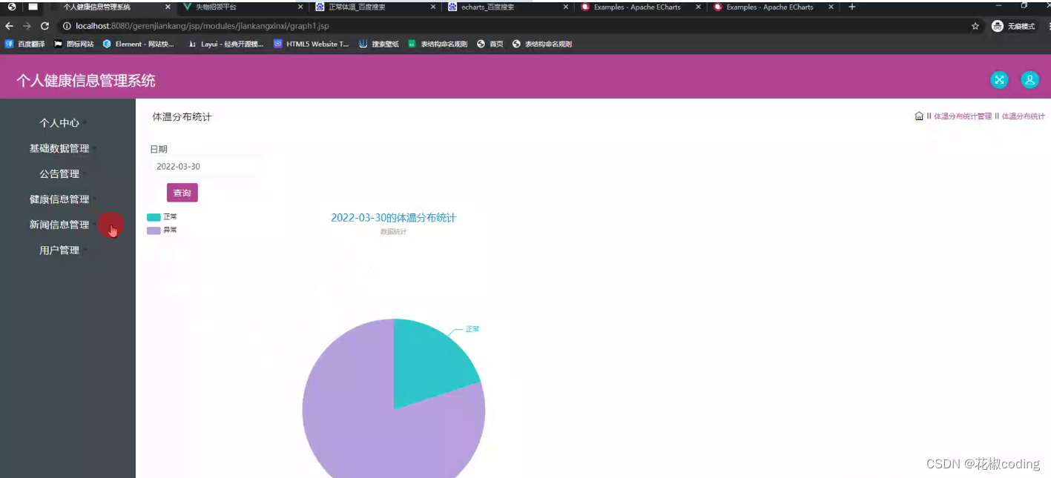Click 正常 label beside pie chart
1051x478 pixels.
click(x=472, y=329)
